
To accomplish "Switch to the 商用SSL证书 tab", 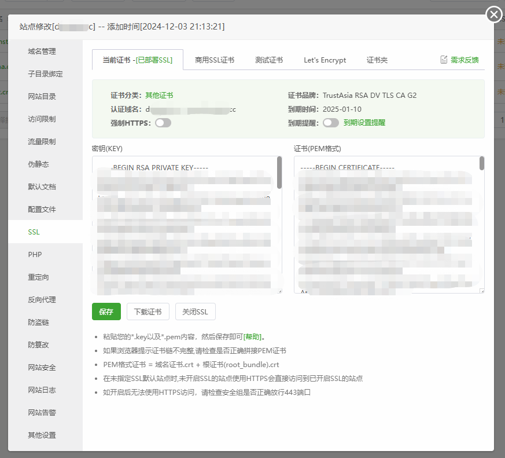I will click(x=215, y=60).
